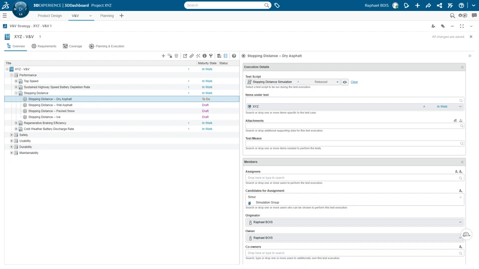
Task: Open the Originator dropdown
Action: tap(460, 222)
